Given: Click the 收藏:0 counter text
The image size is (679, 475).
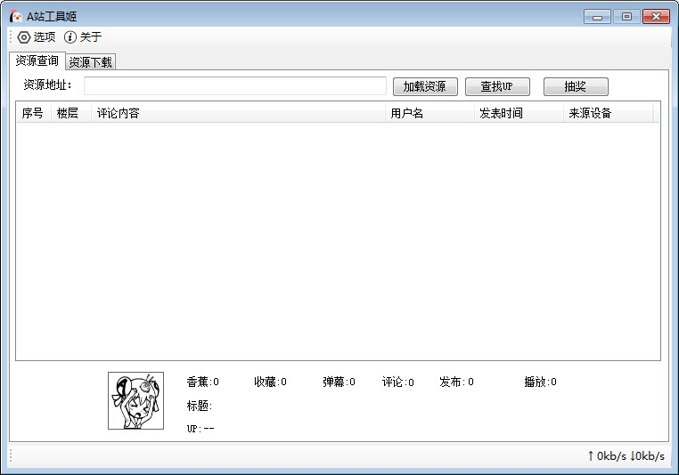Looking at the screenshot, I should [270, 382].
